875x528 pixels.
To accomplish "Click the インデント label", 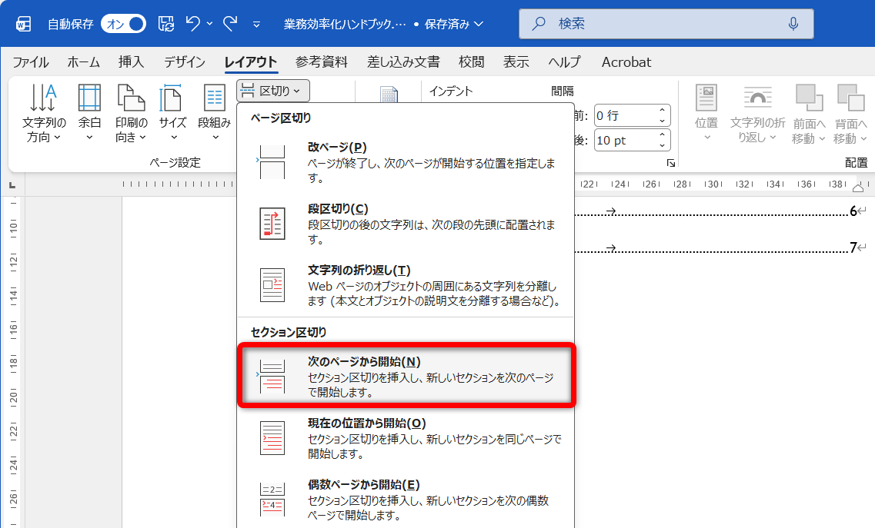I will pos(451,91).
